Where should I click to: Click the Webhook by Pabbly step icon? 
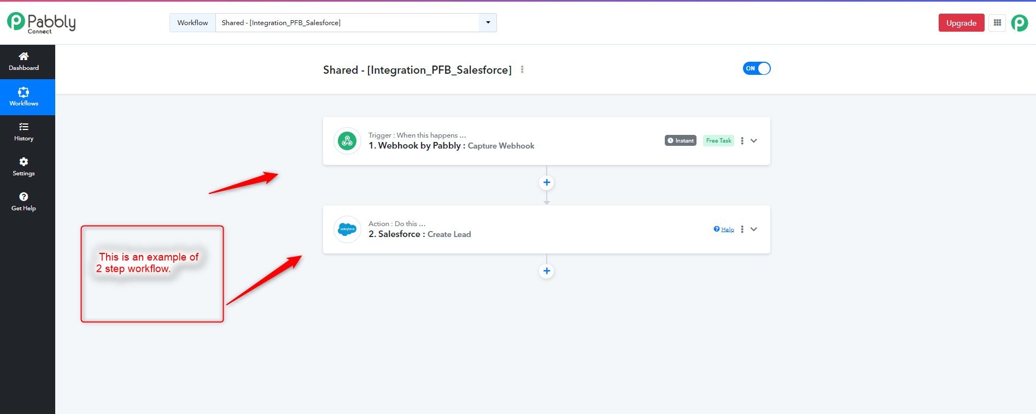(347, 141)
